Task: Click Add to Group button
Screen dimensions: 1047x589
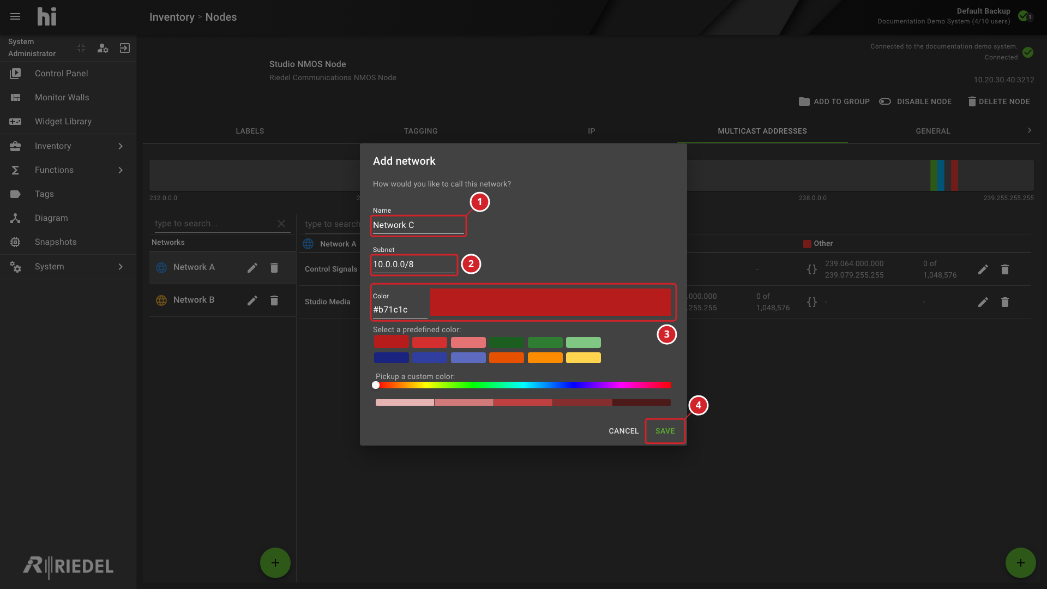Action: (834, 101)
